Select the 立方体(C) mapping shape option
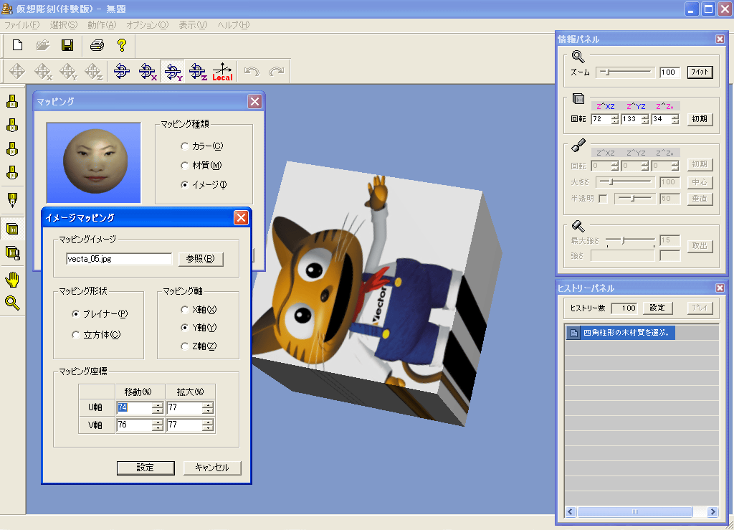The width and height of the screenshot is (734, 530). pos(75,335)
